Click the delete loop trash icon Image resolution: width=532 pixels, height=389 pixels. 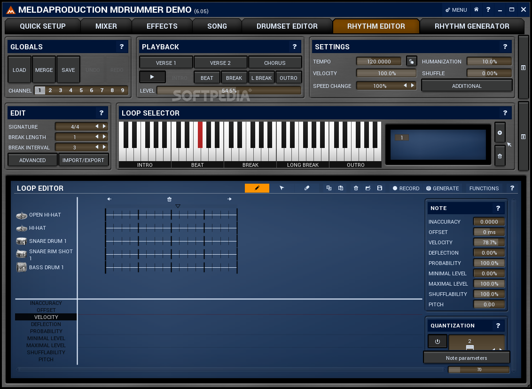click(500, 156)
